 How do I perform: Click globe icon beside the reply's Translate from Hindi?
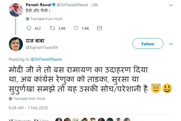click(11, 99)
